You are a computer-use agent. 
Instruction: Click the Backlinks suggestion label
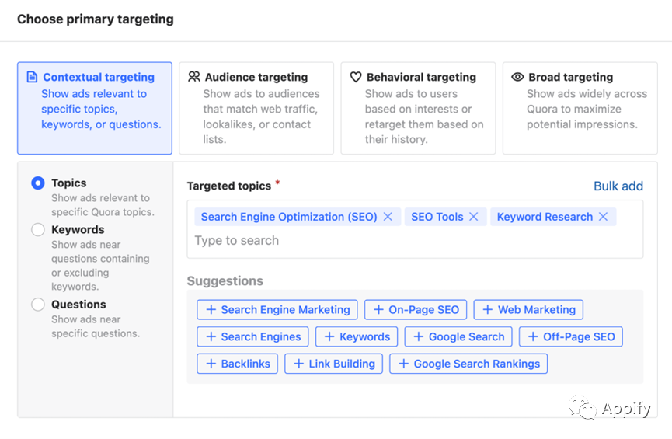point(245,364)
